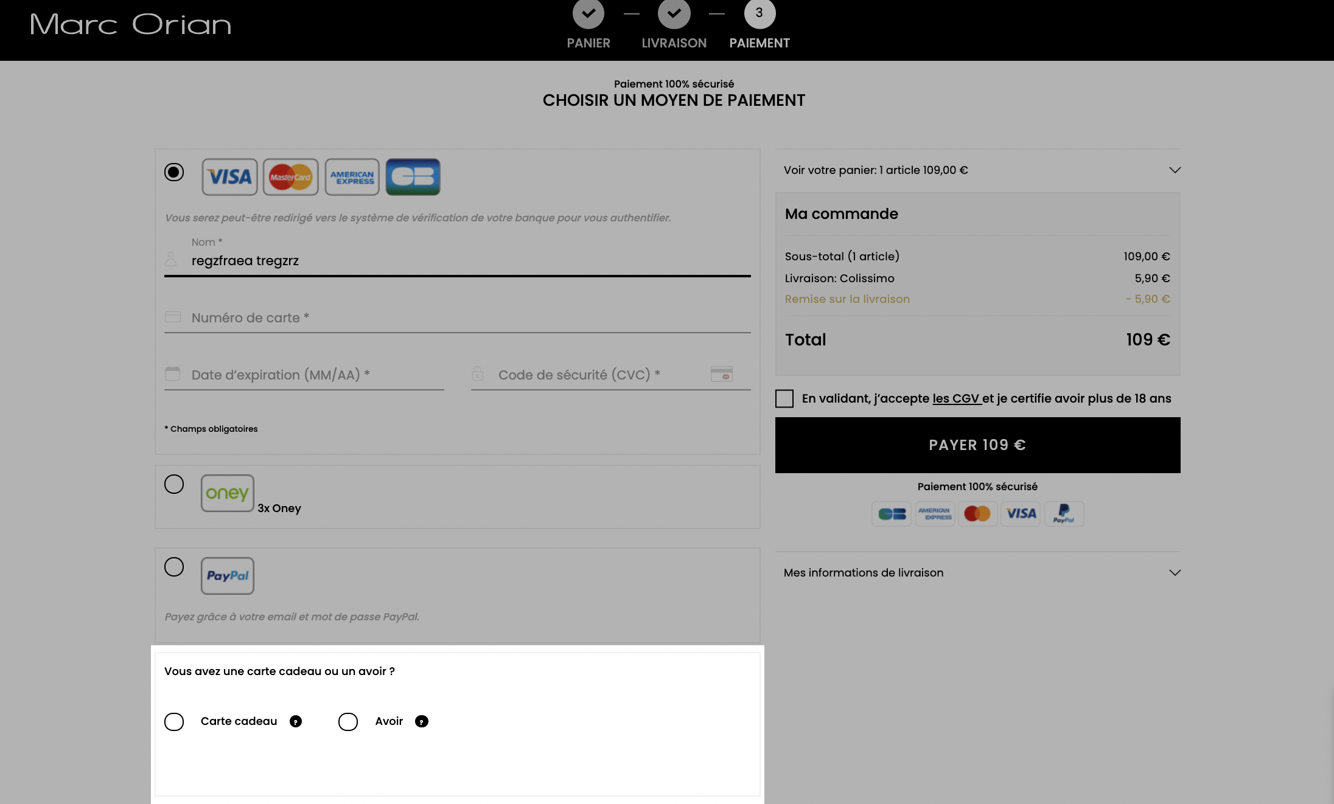Click the Visa logo under Payer button

[x=1021, y=514]
